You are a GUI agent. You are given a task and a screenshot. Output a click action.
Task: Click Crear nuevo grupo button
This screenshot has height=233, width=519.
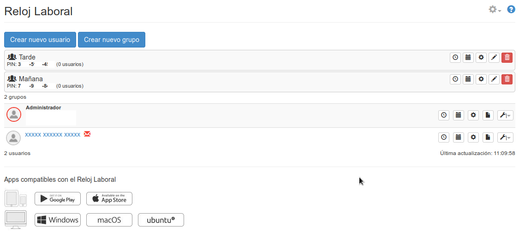112,40
